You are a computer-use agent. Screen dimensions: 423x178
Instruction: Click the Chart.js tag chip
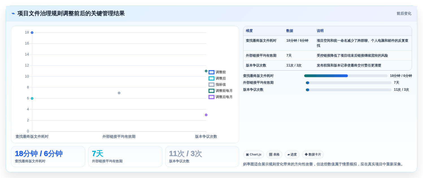(254, 154)
